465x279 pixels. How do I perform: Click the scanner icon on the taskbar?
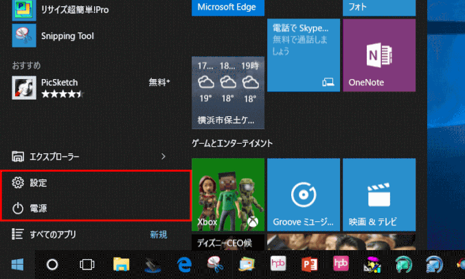click(152, 265)
